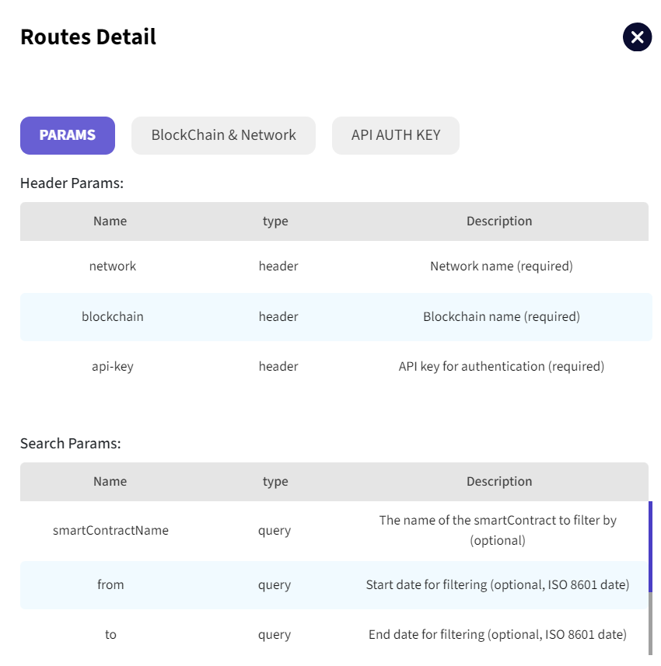Click the Search Params Description column header

click(x=499, y=482)
